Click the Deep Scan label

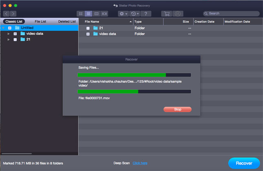[122, 163]
